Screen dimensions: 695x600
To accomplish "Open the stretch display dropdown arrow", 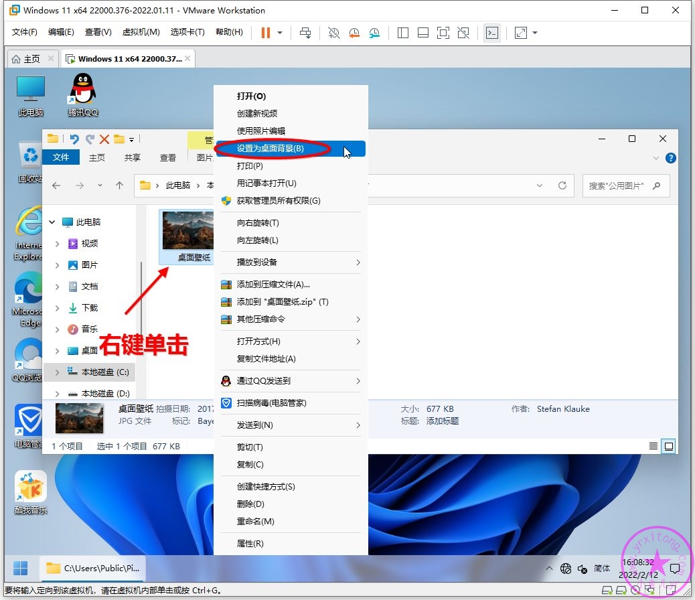I will click(x=535, y=33).
